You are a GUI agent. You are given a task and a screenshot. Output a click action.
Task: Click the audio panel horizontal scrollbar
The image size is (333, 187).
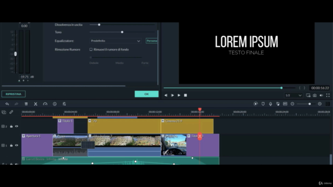coord(63,86)
